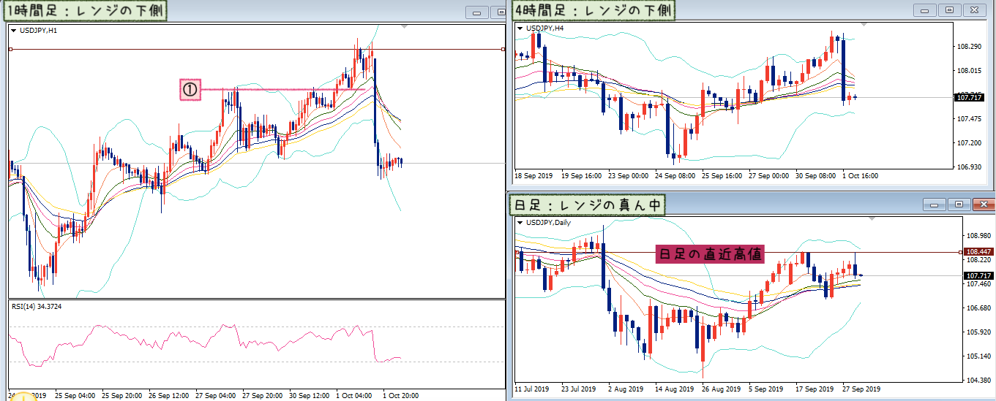Click the 27 Sep 20:00 label on H1 axis
The height and width of the screenshot is (401, 996).
[263, 395]
